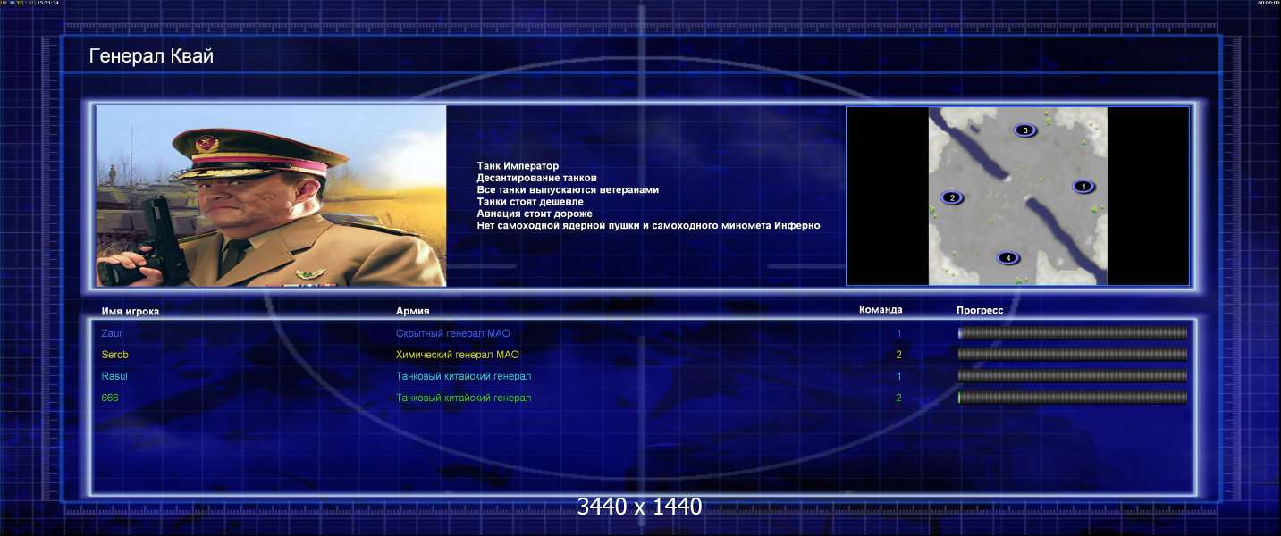
Task: Click Zaur's loading progress bar
Action: pos(1072,333)
